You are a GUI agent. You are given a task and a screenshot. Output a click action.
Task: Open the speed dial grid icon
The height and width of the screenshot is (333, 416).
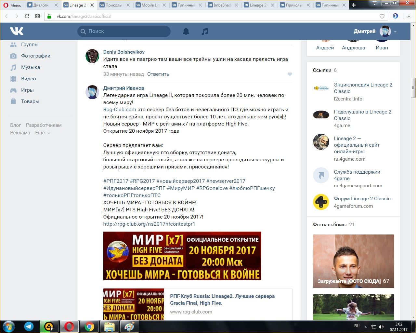tap(37, 16)
